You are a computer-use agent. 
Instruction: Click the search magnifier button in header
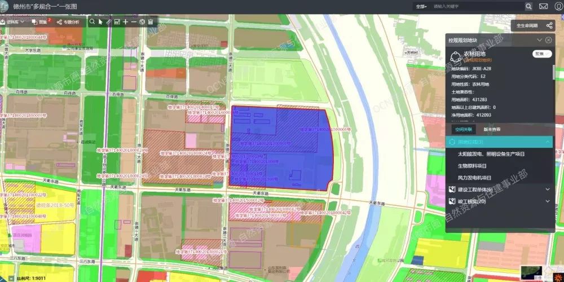(529, 6)
